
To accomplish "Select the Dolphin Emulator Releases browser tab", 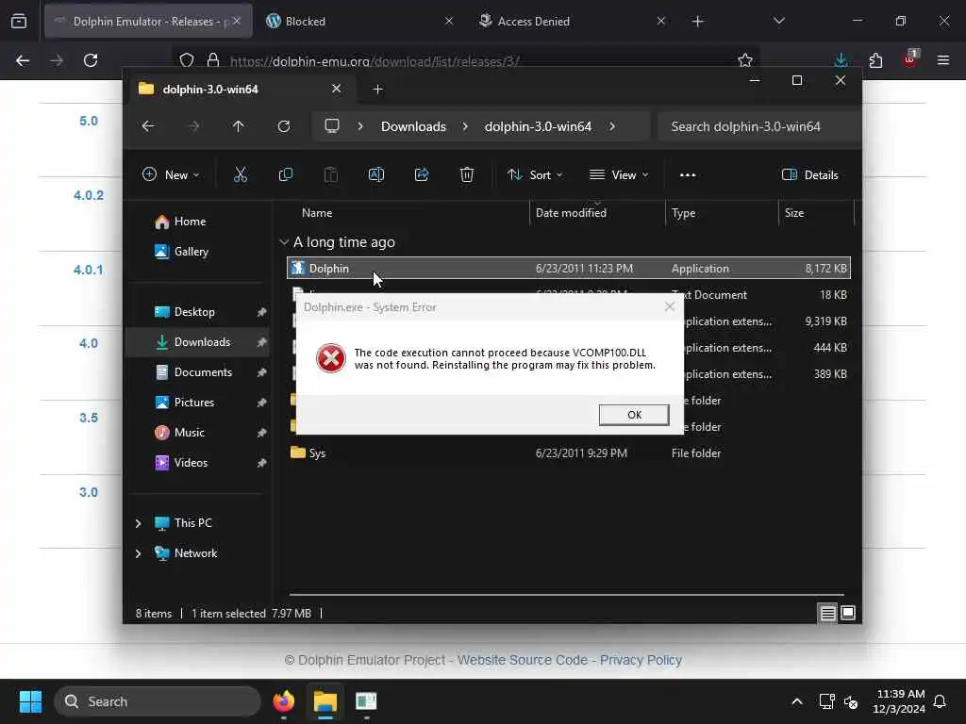I will [x=148, y=21].
